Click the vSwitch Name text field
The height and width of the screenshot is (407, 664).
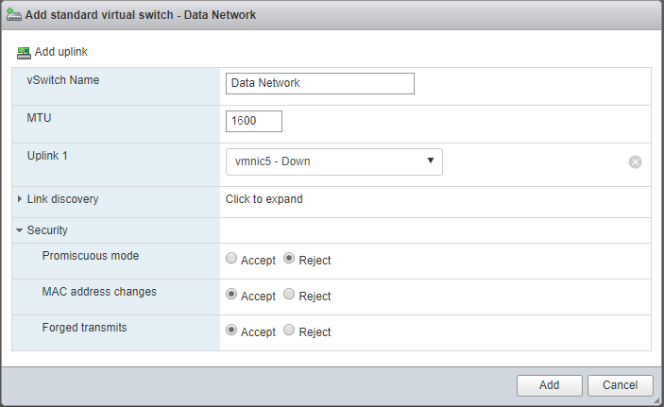tap(320, 83)
